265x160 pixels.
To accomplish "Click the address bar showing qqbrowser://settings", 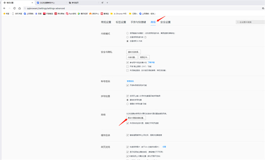I will pyautogui.click(x=142, y=8).
